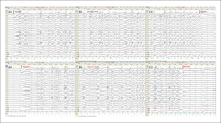Click the red Eyes close marker in A1
This screenshot has width=221, height=123.
coord(14,12)
